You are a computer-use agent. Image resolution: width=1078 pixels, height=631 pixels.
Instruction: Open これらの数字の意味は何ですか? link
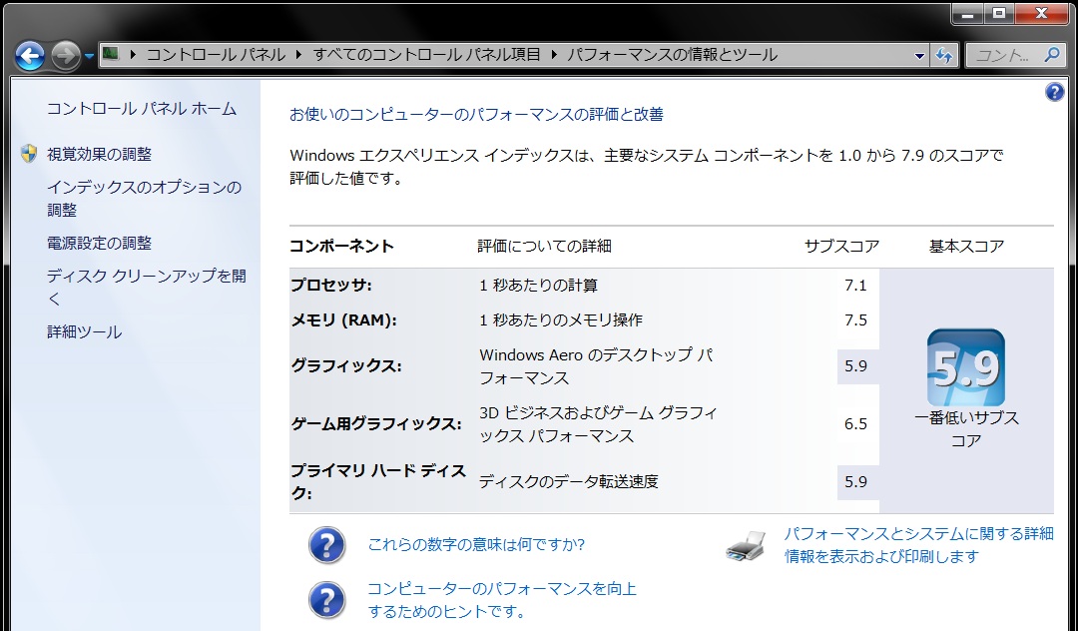point(476,544)
